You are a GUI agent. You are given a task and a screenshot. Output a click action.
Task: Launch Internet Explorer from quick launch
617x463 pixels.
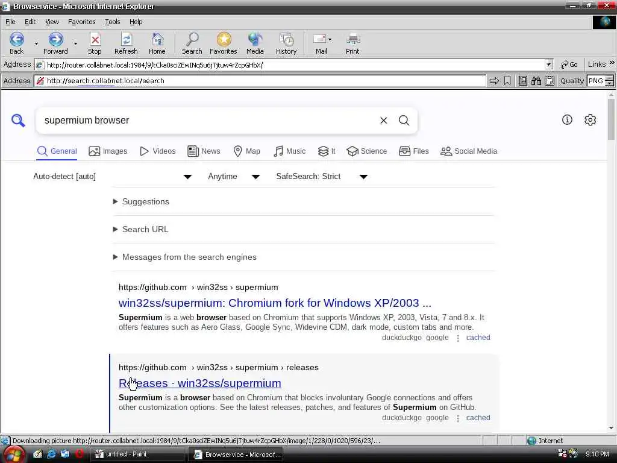point(52,454)
